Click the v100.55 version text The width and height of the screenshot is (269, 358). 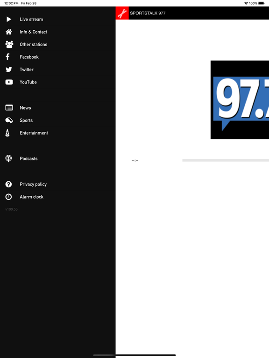(11, 209)
